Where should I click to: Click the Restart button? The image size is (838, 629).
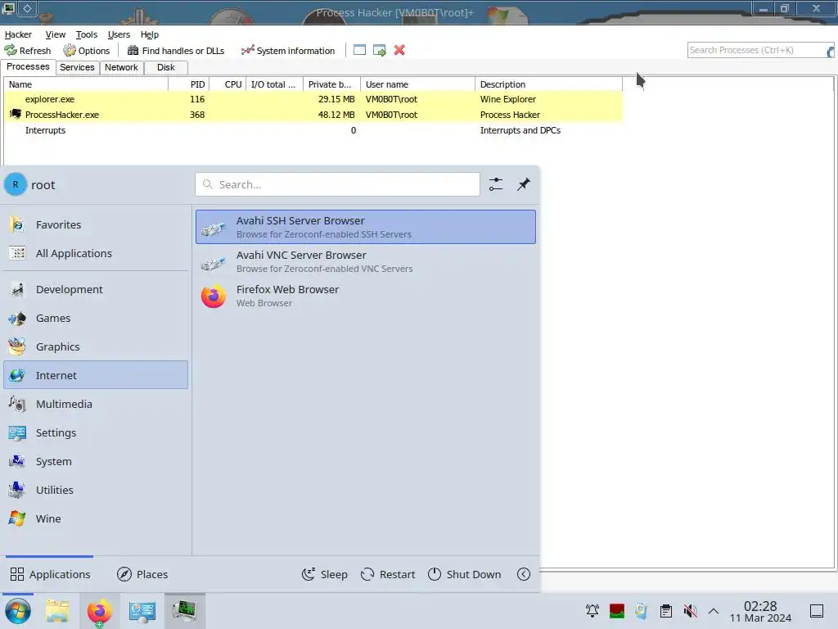pyautogui.click(x=388, y=574)
